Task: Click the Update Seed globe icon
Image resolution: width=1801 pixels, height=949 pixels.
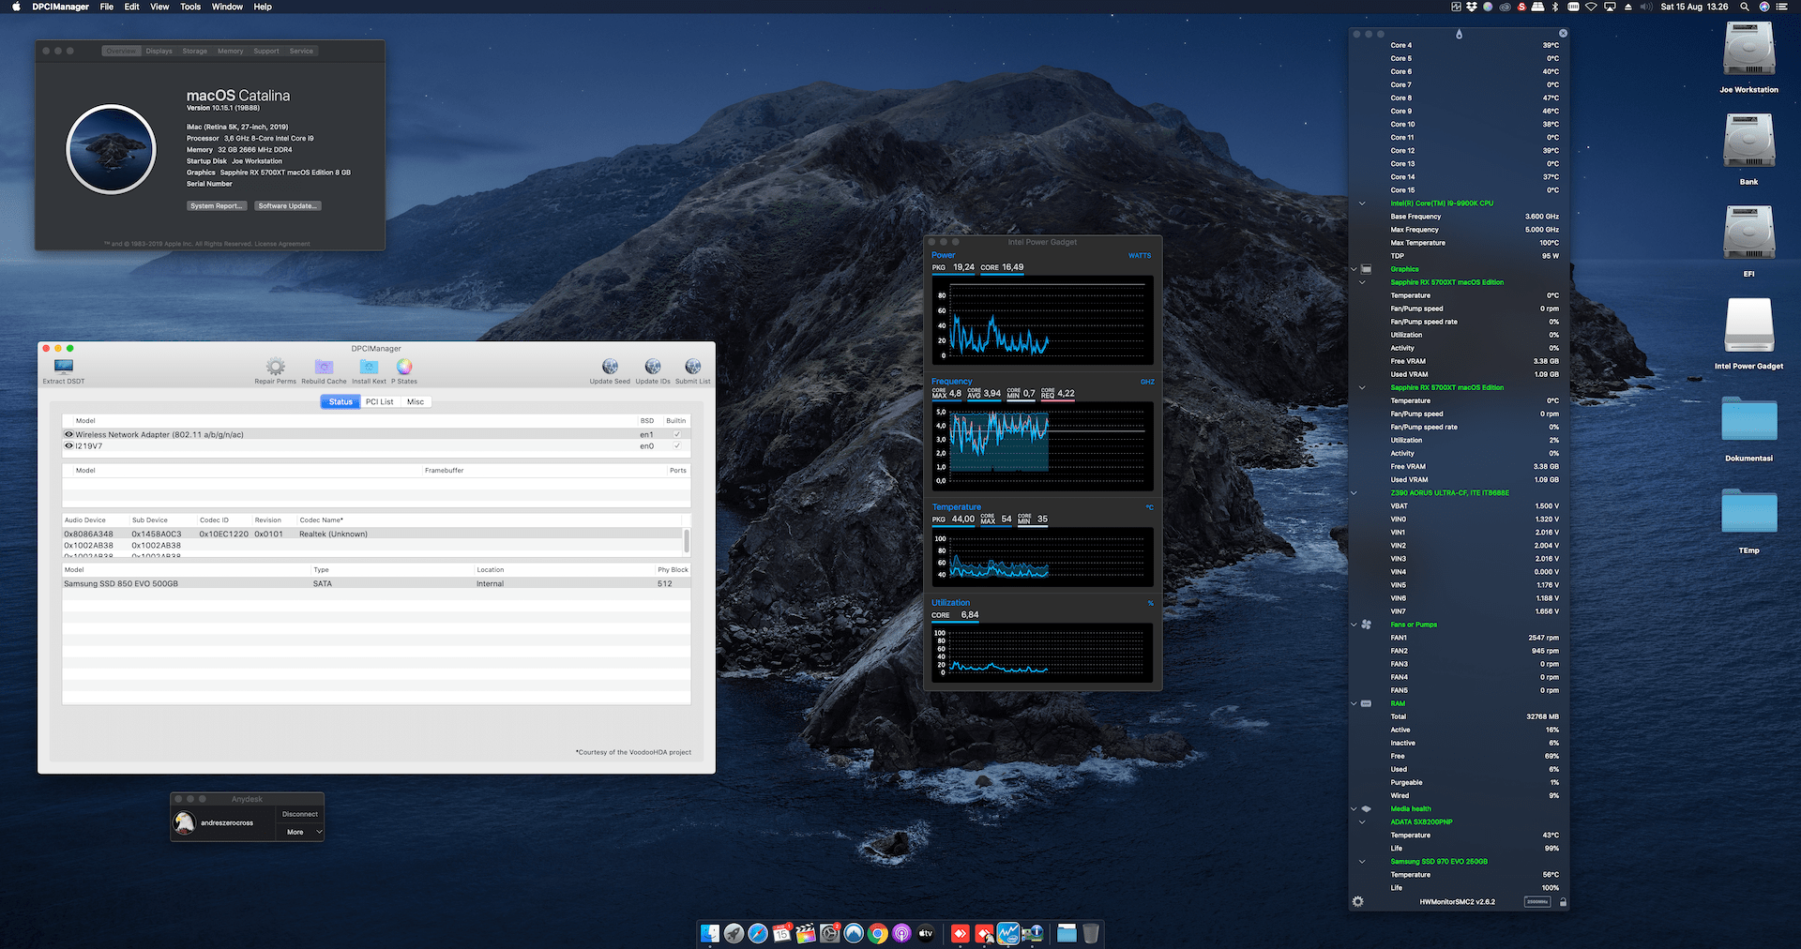Action: click(x=610, y=366)
